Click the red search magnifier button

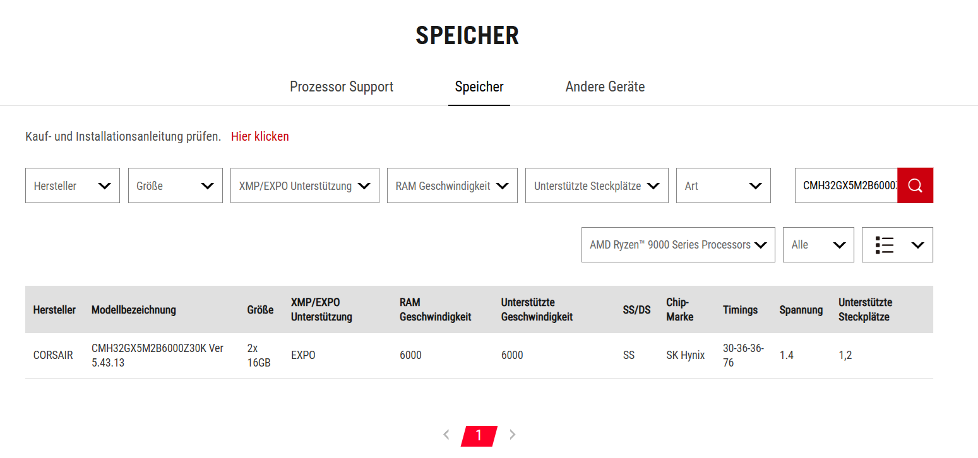click(x=915, y=185)
